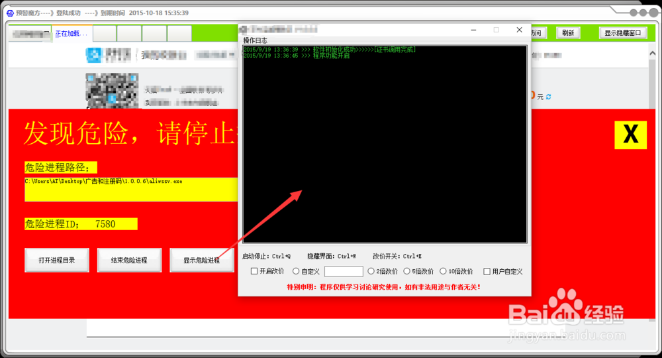This screenshot has height=358, width=662.
Task: Click 打开进程目录 button
Action: coord(56,260)
